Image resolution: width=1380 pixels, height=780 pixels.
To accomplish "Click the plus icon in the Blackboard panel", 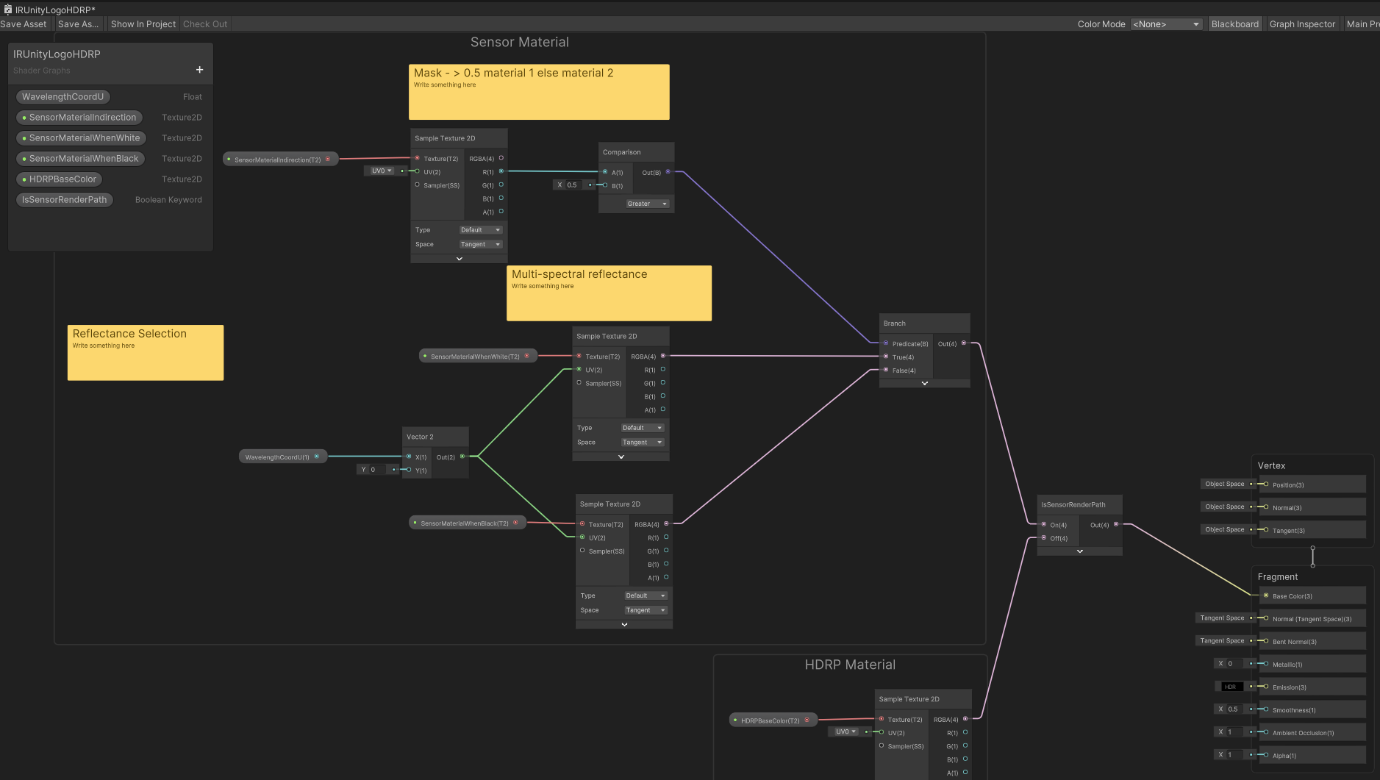I will click(x=199, y=70).
